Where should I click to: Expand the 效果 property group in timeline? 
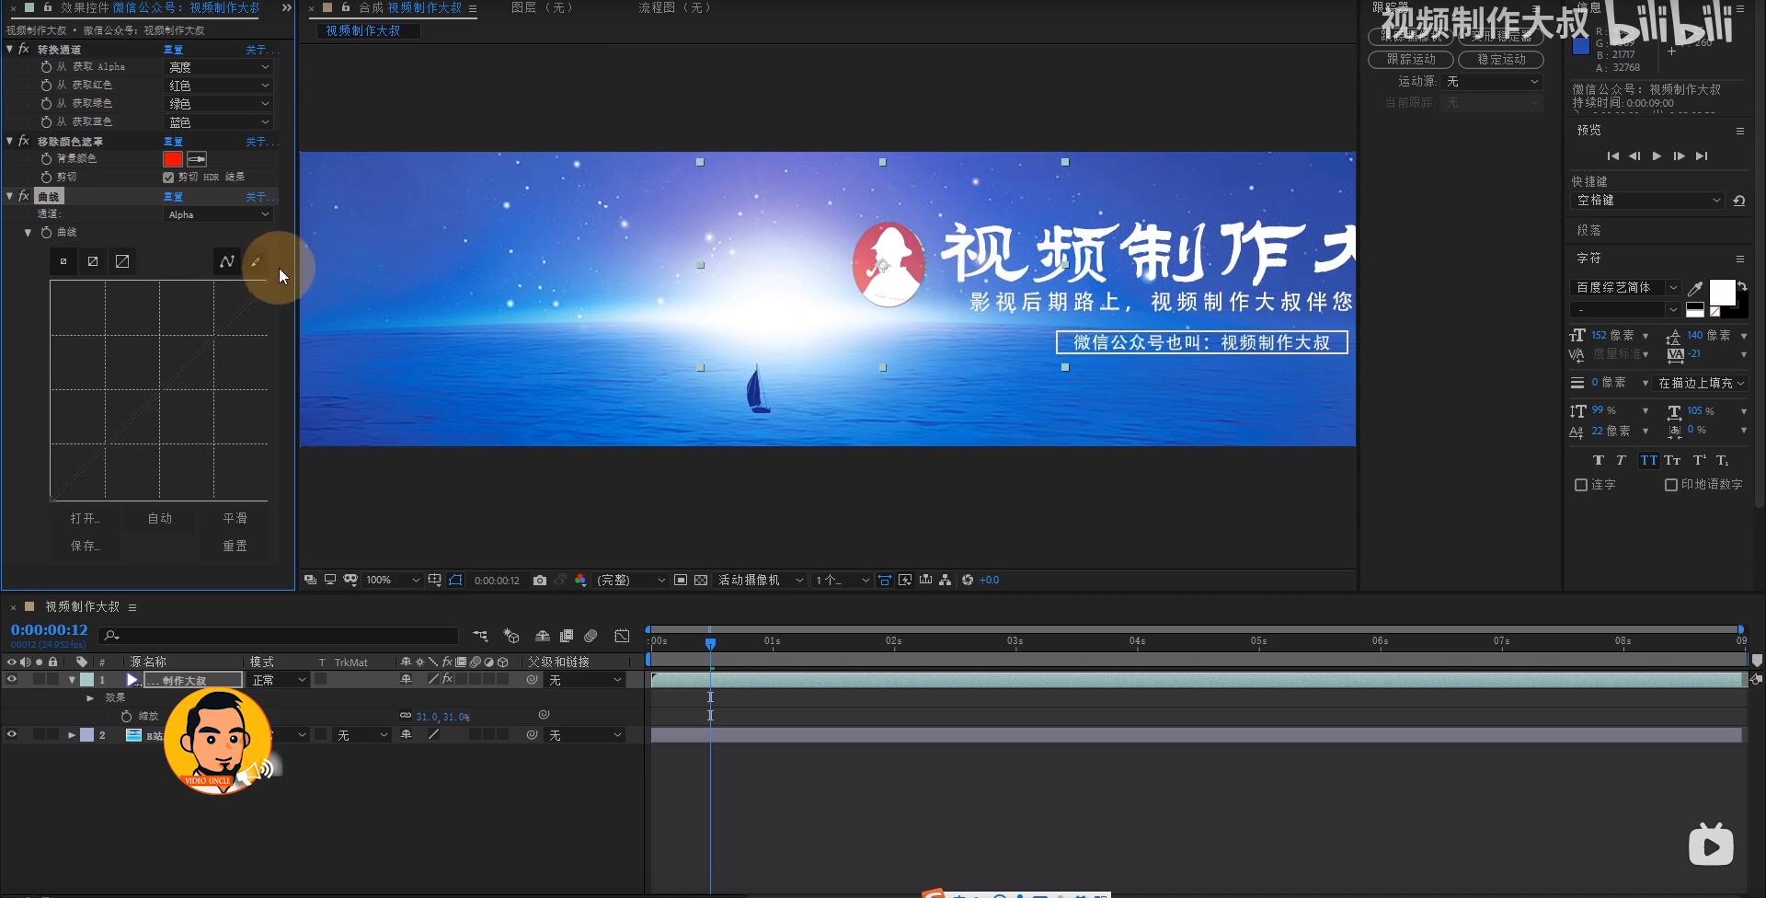[90, 698]
